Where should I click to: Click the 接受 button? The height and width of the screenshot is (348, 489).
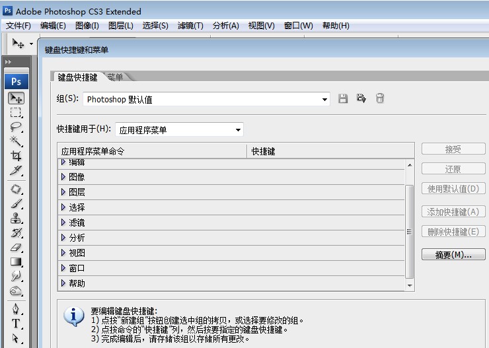tap(453, 149)
